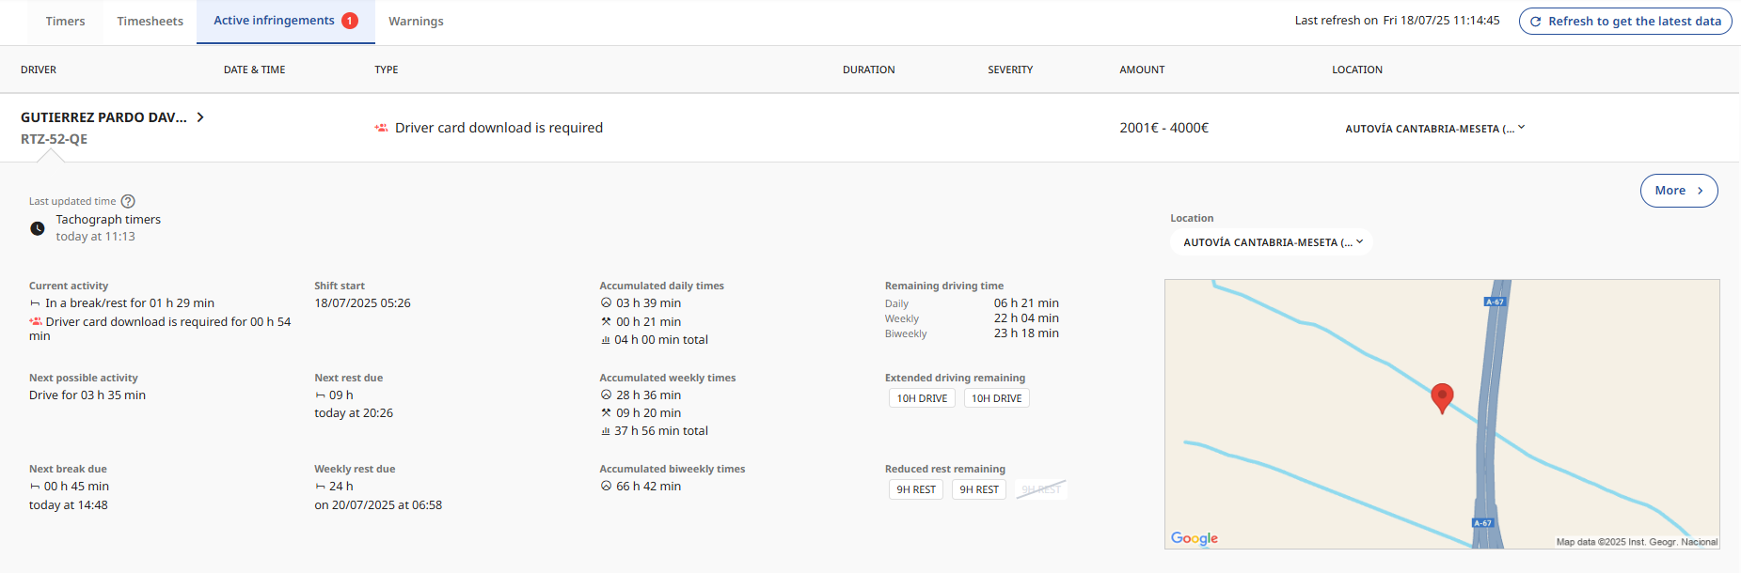Click the infringement icon beside Driver card download

point(381,128)
